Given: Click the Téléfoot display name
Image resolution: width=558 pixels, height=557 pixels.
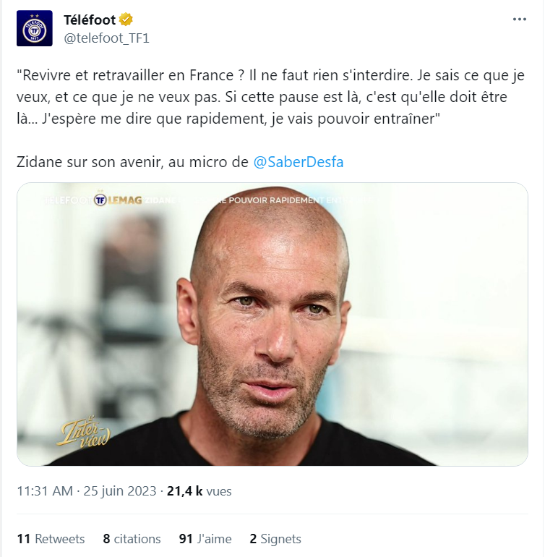Looking at the screenshot, I should [90, 20].
